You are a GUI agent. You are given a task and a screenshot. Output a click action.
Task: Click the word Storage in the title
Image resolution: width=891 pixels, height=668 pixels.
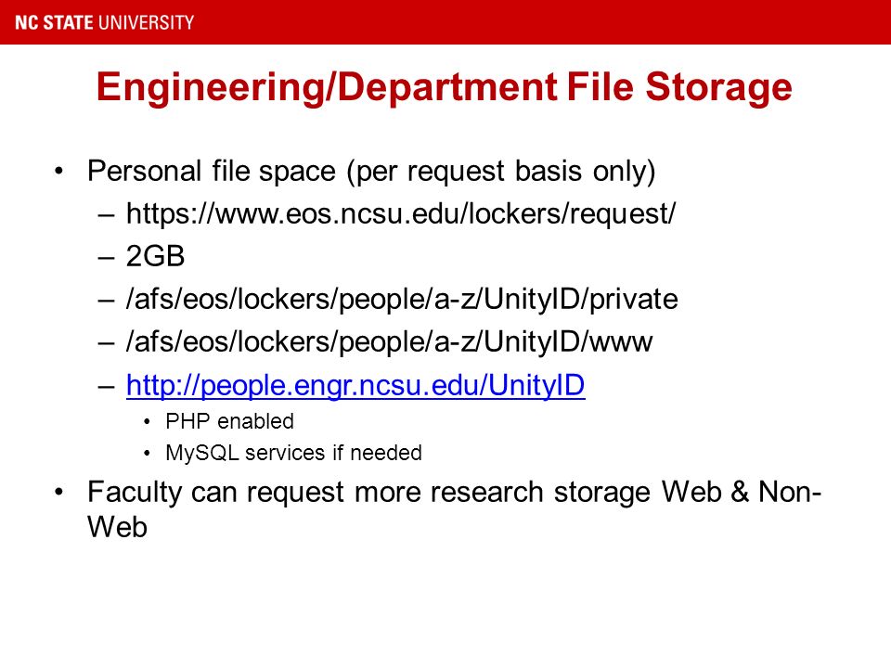718,87
